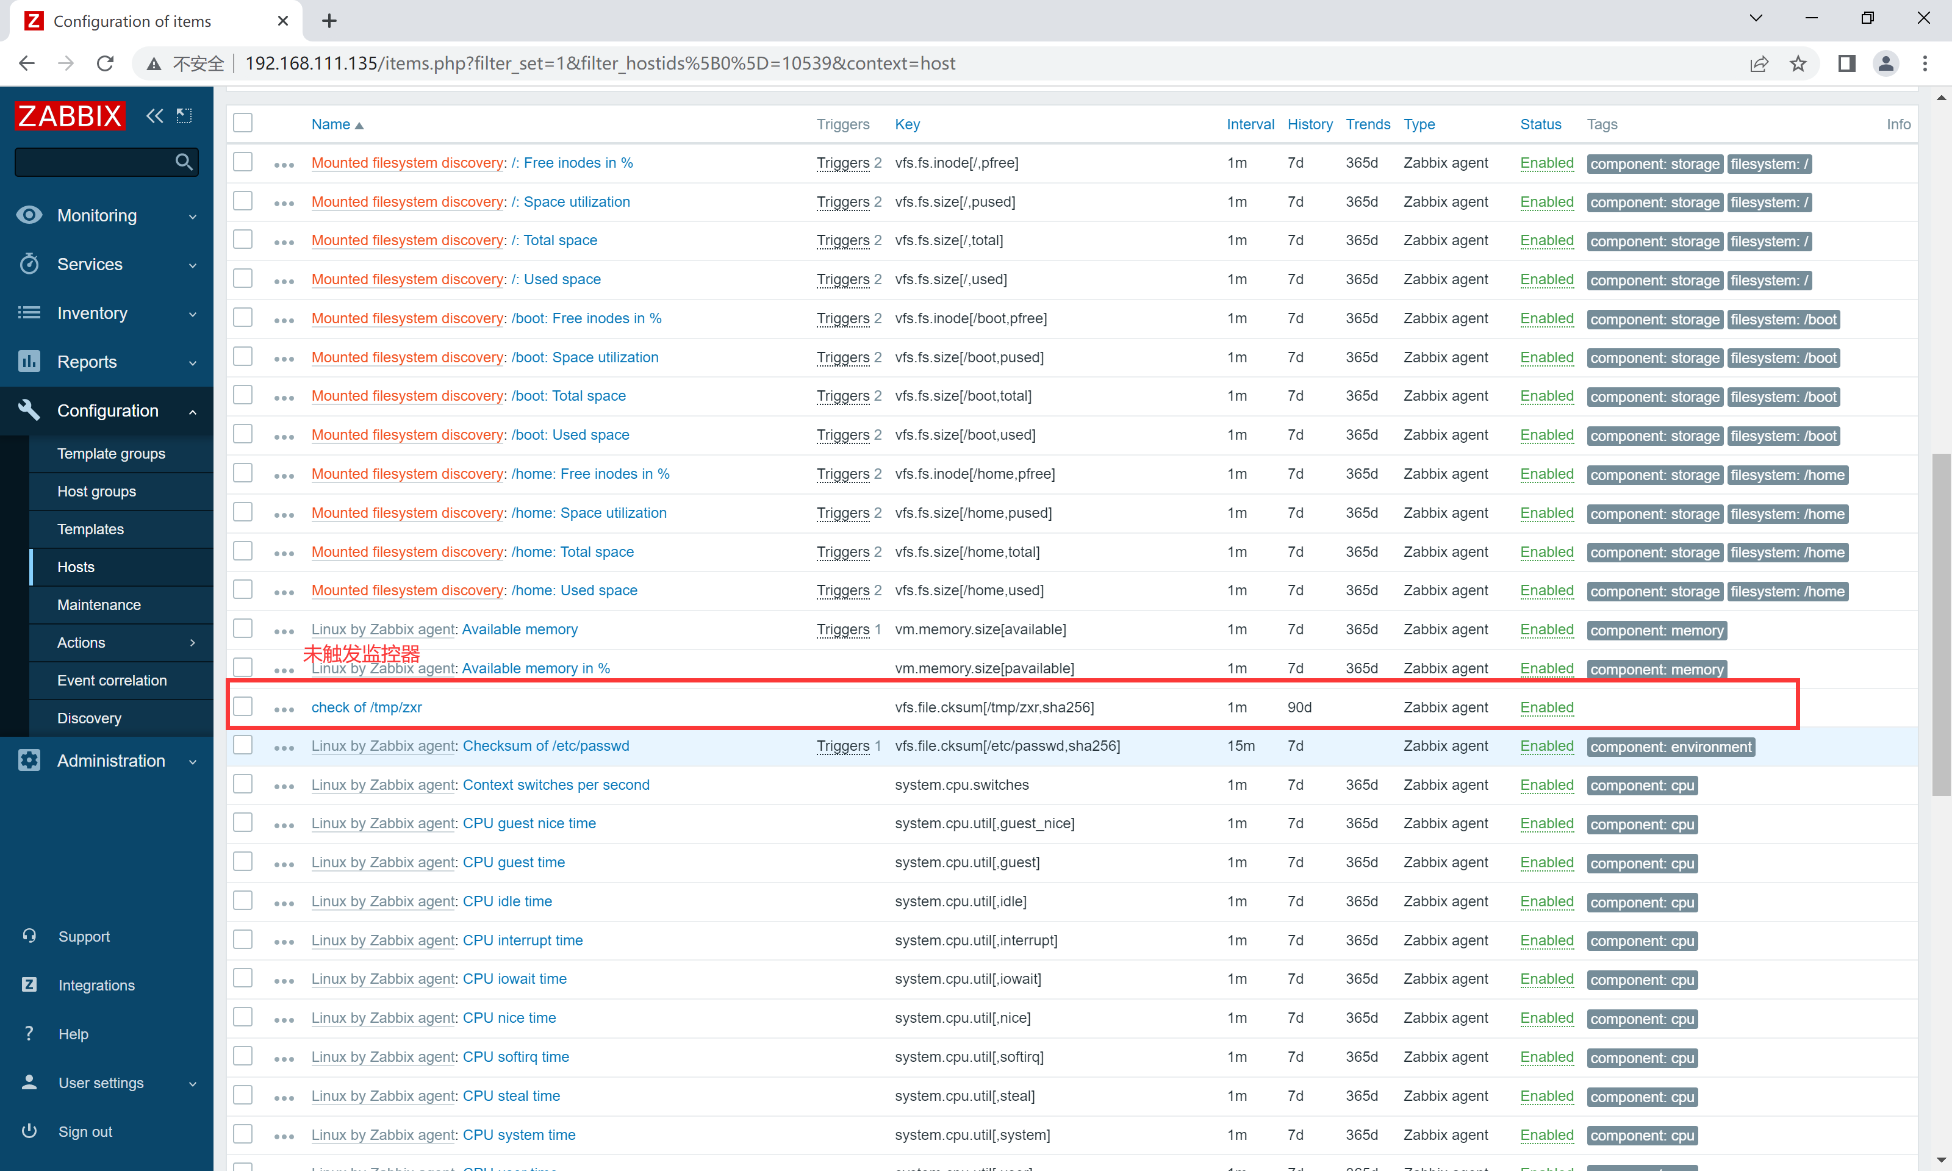Click the Configuration wrench icon

[29, 410]
